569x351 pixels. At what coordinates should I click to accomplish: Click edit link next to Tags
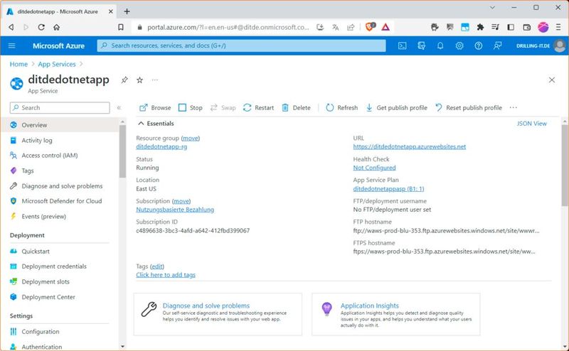pyautogui.click(x=157, y=266)
